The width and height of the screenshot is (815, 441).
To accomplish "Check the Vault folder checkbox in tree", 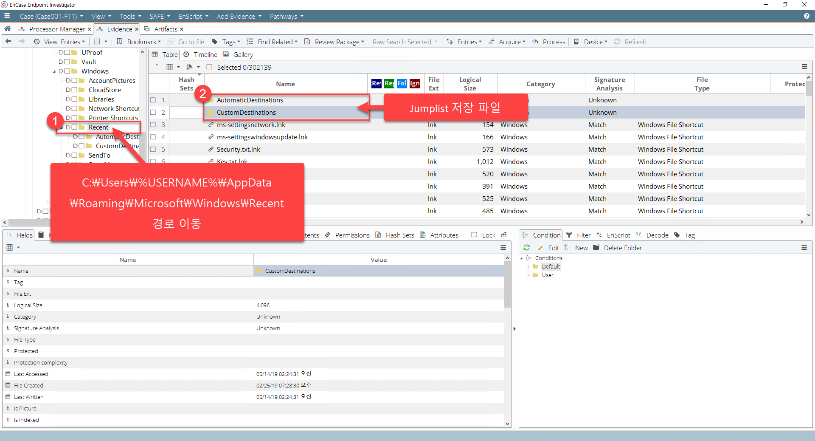I will point(67,62).
